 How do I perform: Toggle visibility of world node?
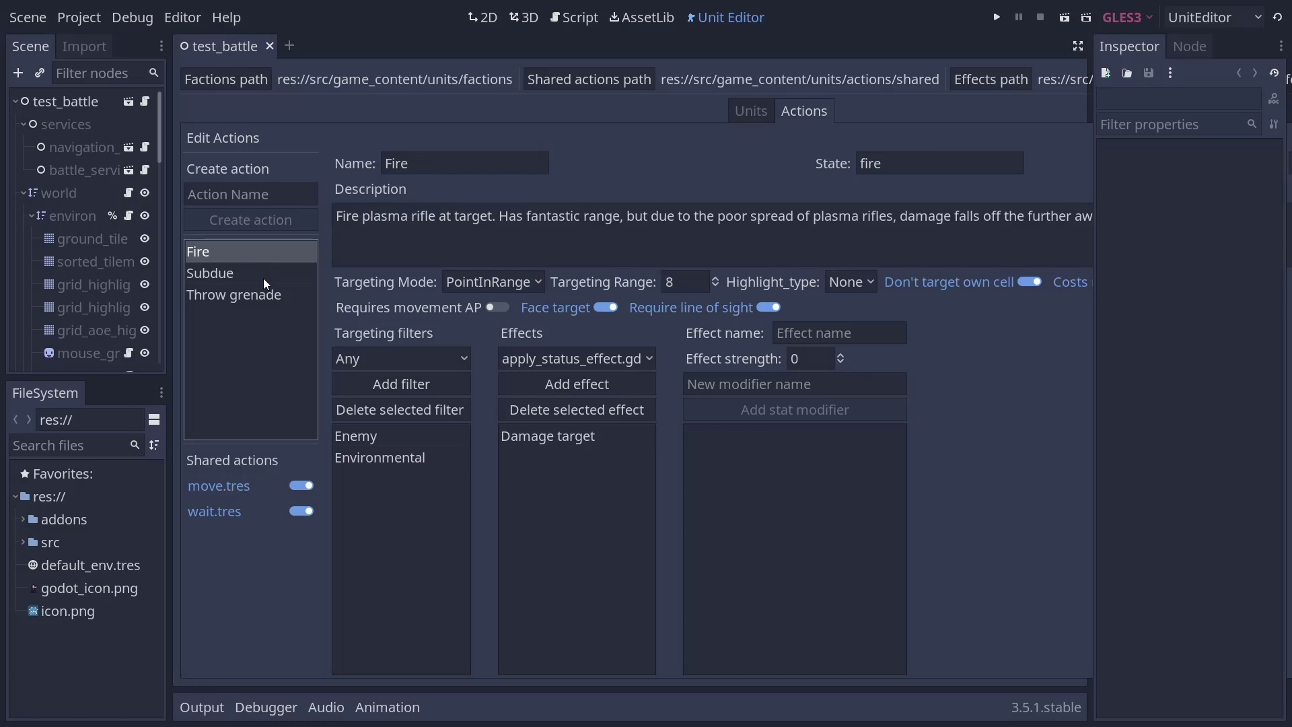(x=145, y=193)
